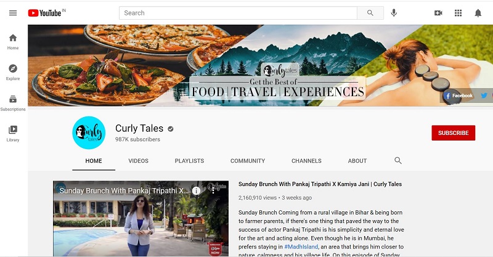Open Subscriptions in the left sidebar
The width and height of the screenshot is (493, 257).
13,103
